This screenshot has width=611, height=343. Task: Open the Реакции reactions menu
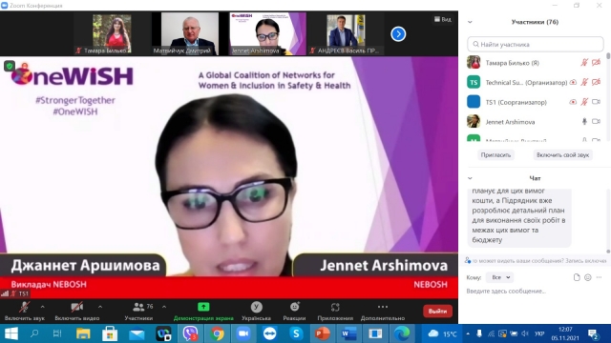[x=294, y=312]
